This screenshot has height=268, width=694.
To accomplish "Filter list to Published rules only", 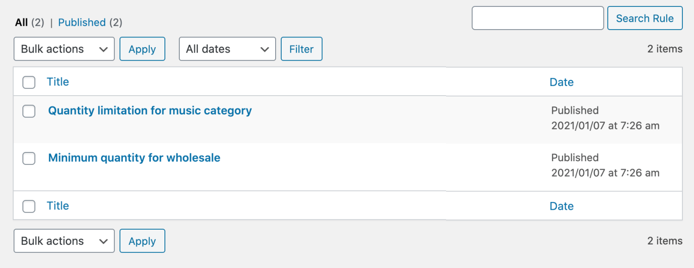I will (x=82, y=22).
